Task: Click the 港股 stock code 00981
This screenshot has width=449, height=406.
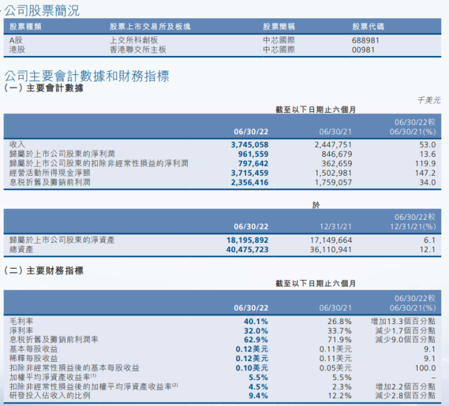Action: (x=365, y=50)
